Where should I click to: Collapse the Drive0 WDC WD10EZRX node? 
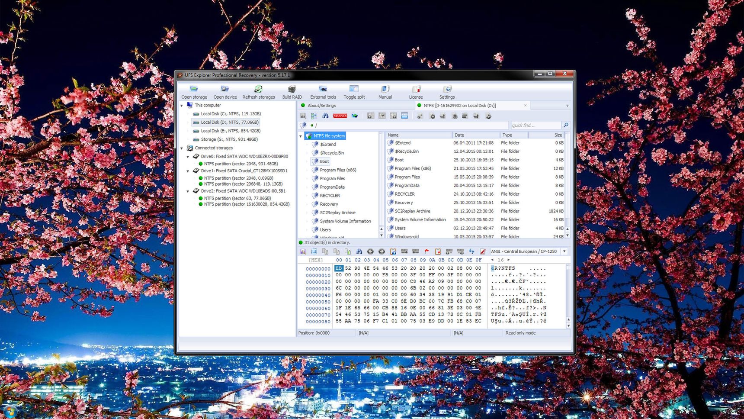[x=188, y=157]
